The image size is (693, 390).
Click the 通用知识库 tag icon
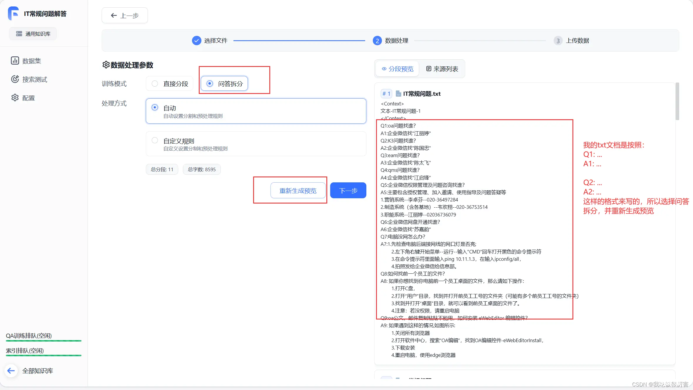(x=19, y=34)
